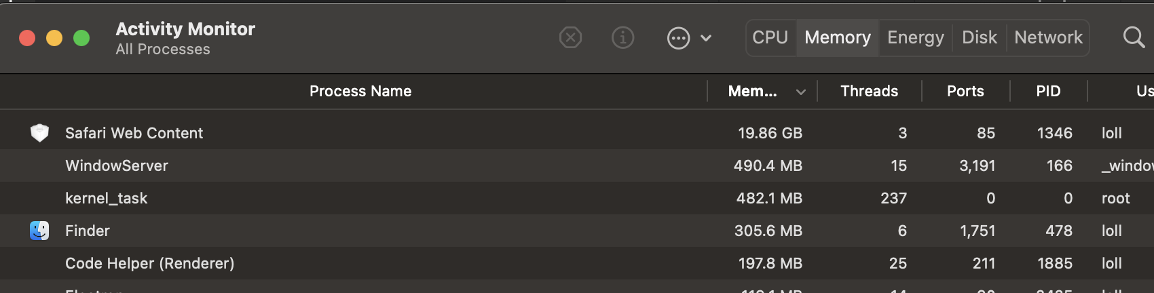Sort by Threads column header

click(869, 91)
